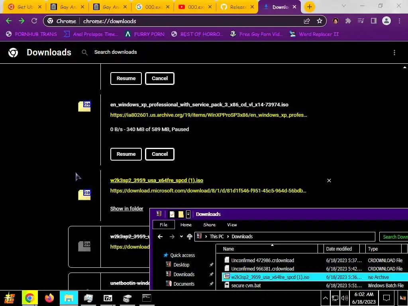Click in the Search downloads field
408x306 pixels.
[x=115, y=52]
